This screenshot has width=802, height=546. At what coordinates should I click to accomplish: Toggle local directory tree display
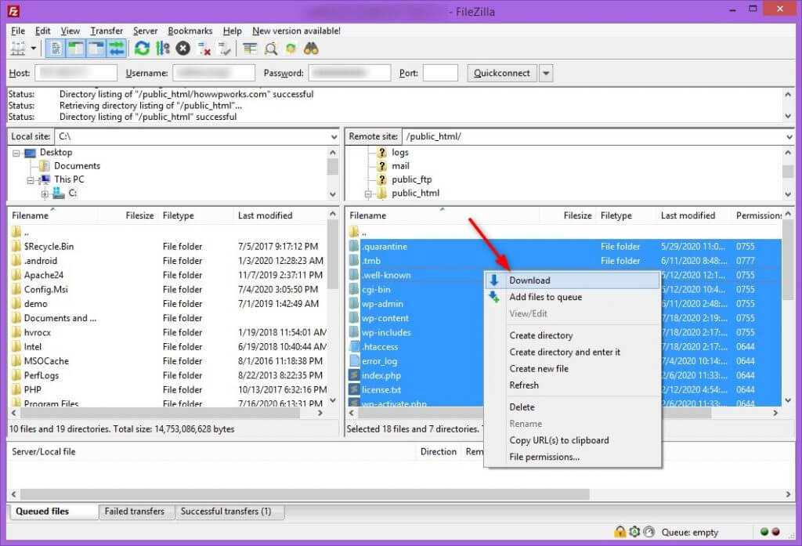[76, 49]
